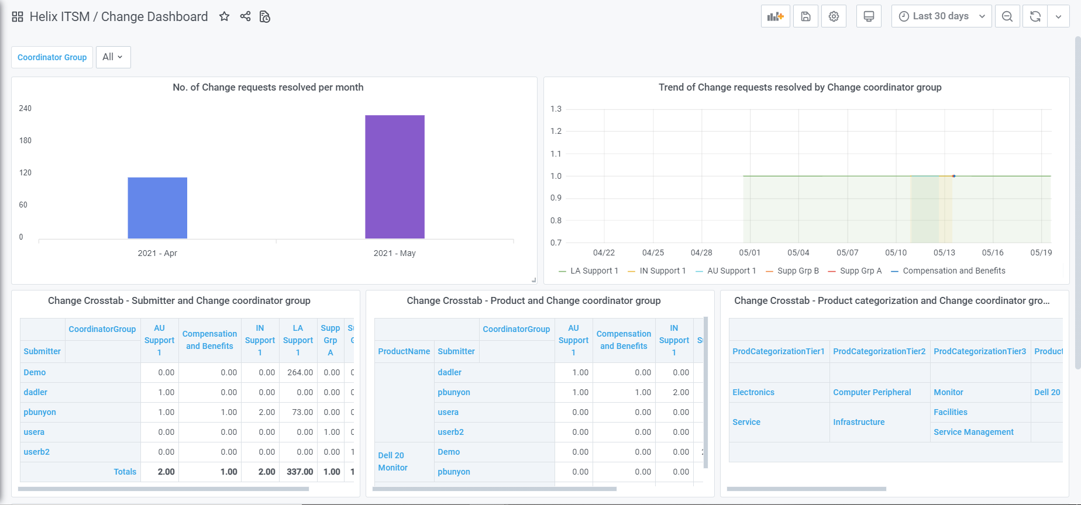This screenshot has height=505, width=1081.
Task: Click the add panel icon
Action: (x=775, y=16)
